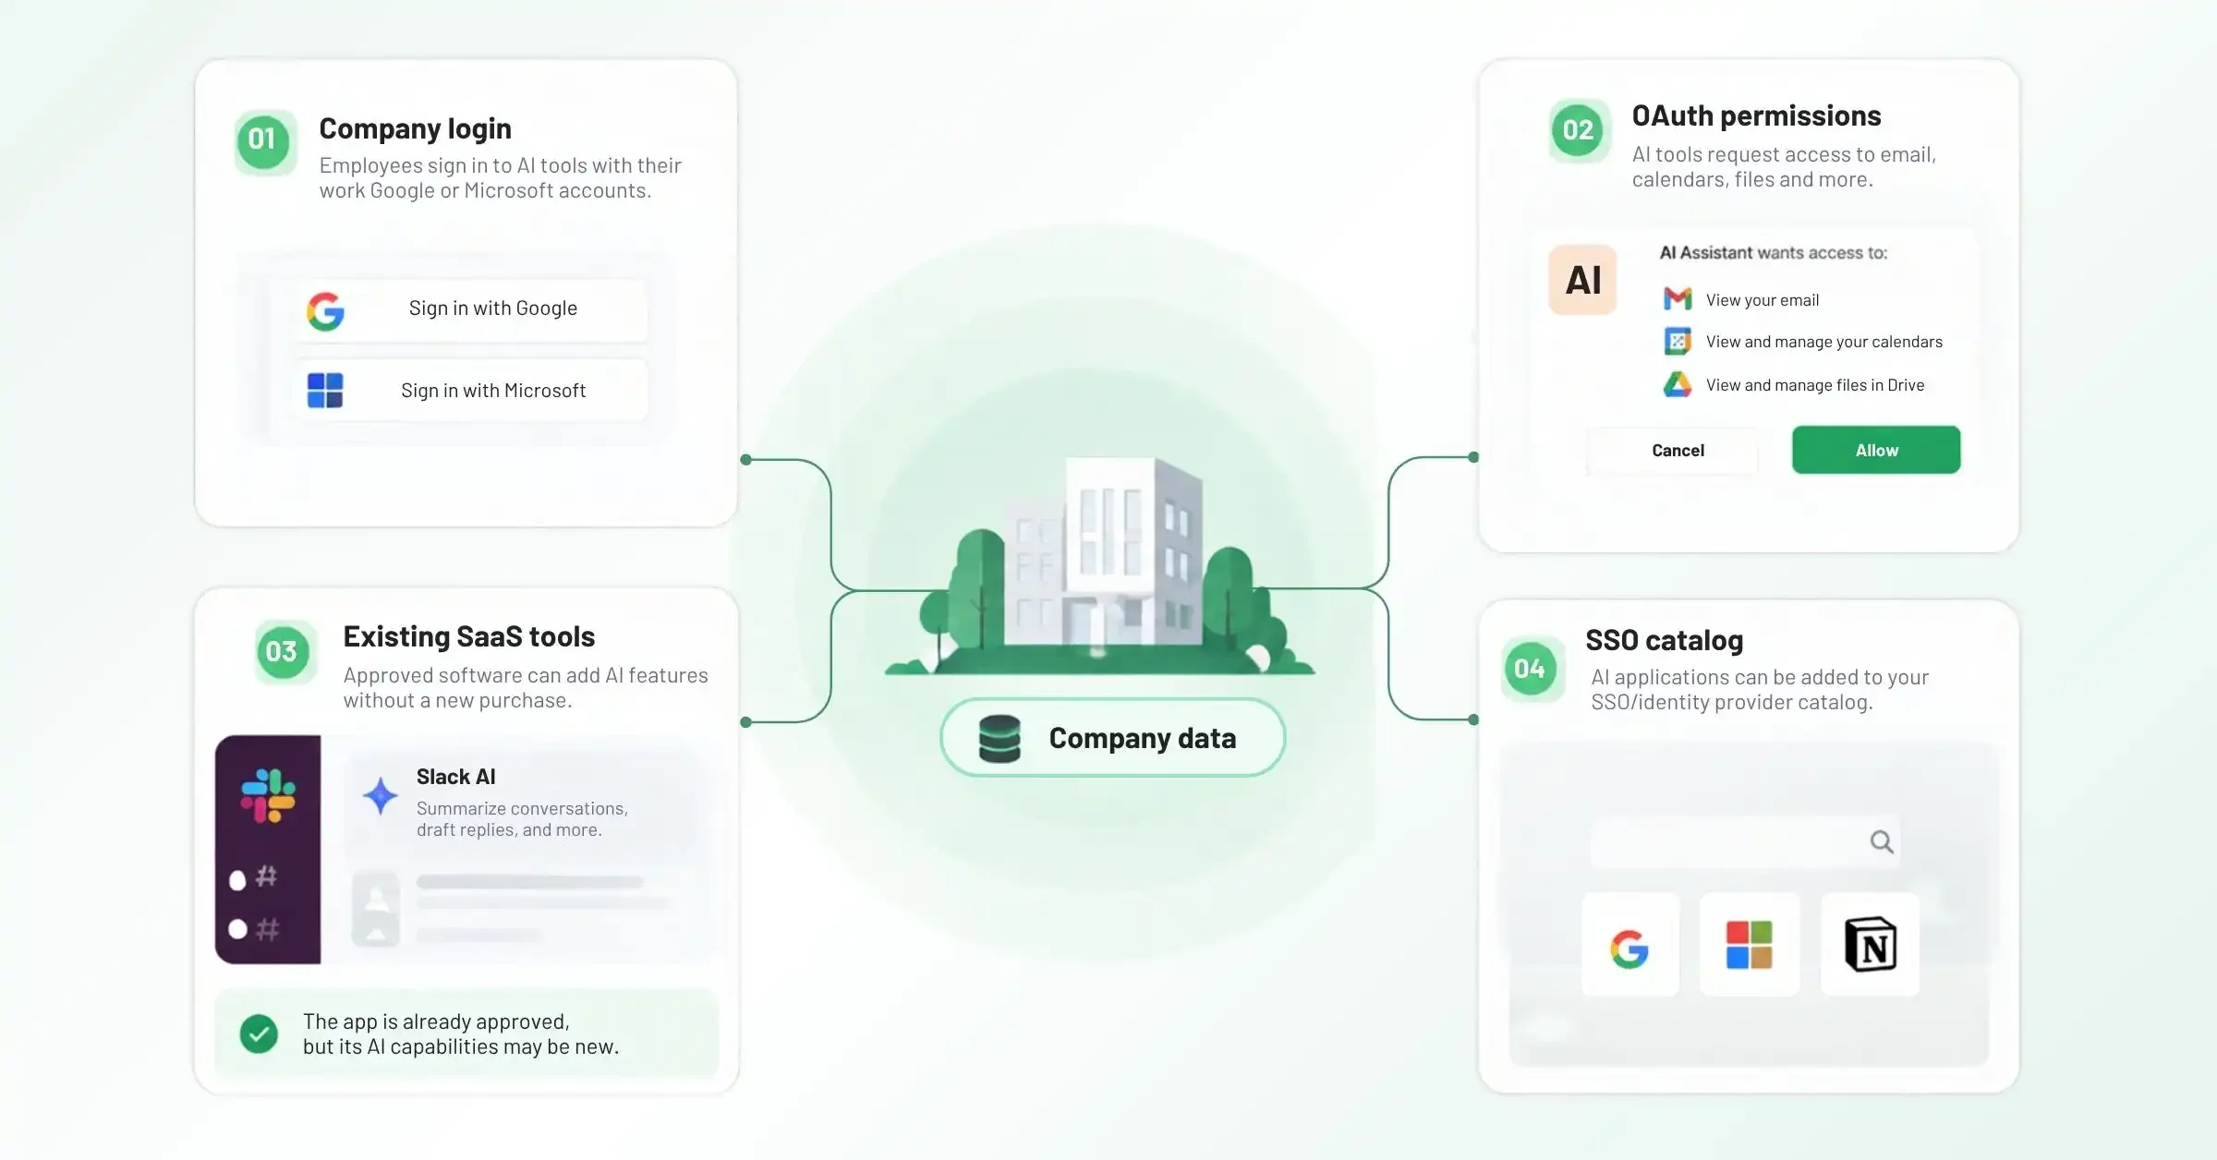
Task: Click the Slack AI sparkle icon
Action: pos(380,796)
